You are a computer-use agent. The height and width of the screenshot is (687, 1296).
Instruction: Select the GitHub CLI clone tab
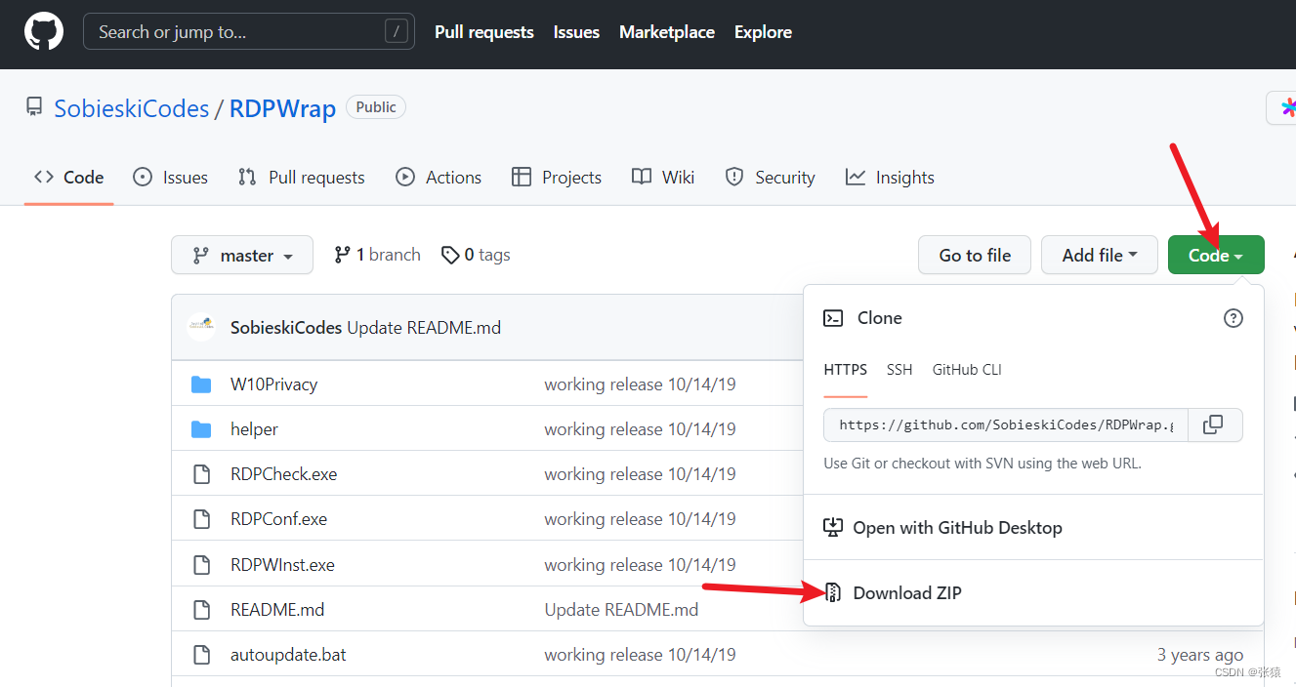coord(967,370)
